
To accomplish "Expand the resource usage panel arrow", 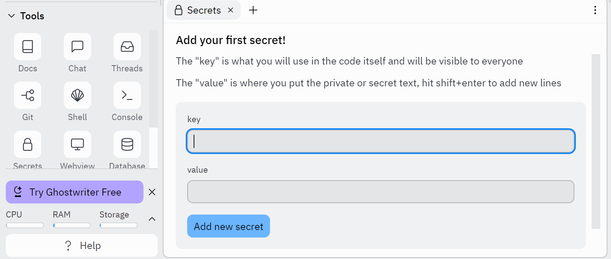I will point(152,219).
